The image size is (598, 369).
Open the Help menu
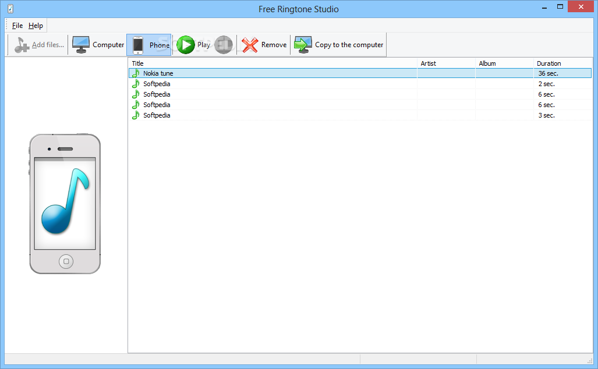pos(36,26)
